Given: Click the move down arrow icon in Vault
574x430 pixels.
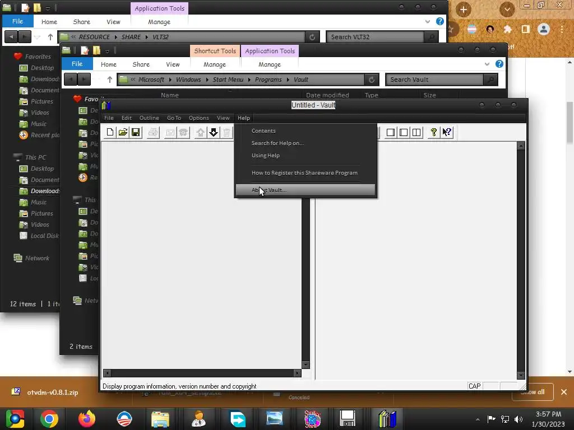Looking at the screenshot, I should tap(214, 132).
